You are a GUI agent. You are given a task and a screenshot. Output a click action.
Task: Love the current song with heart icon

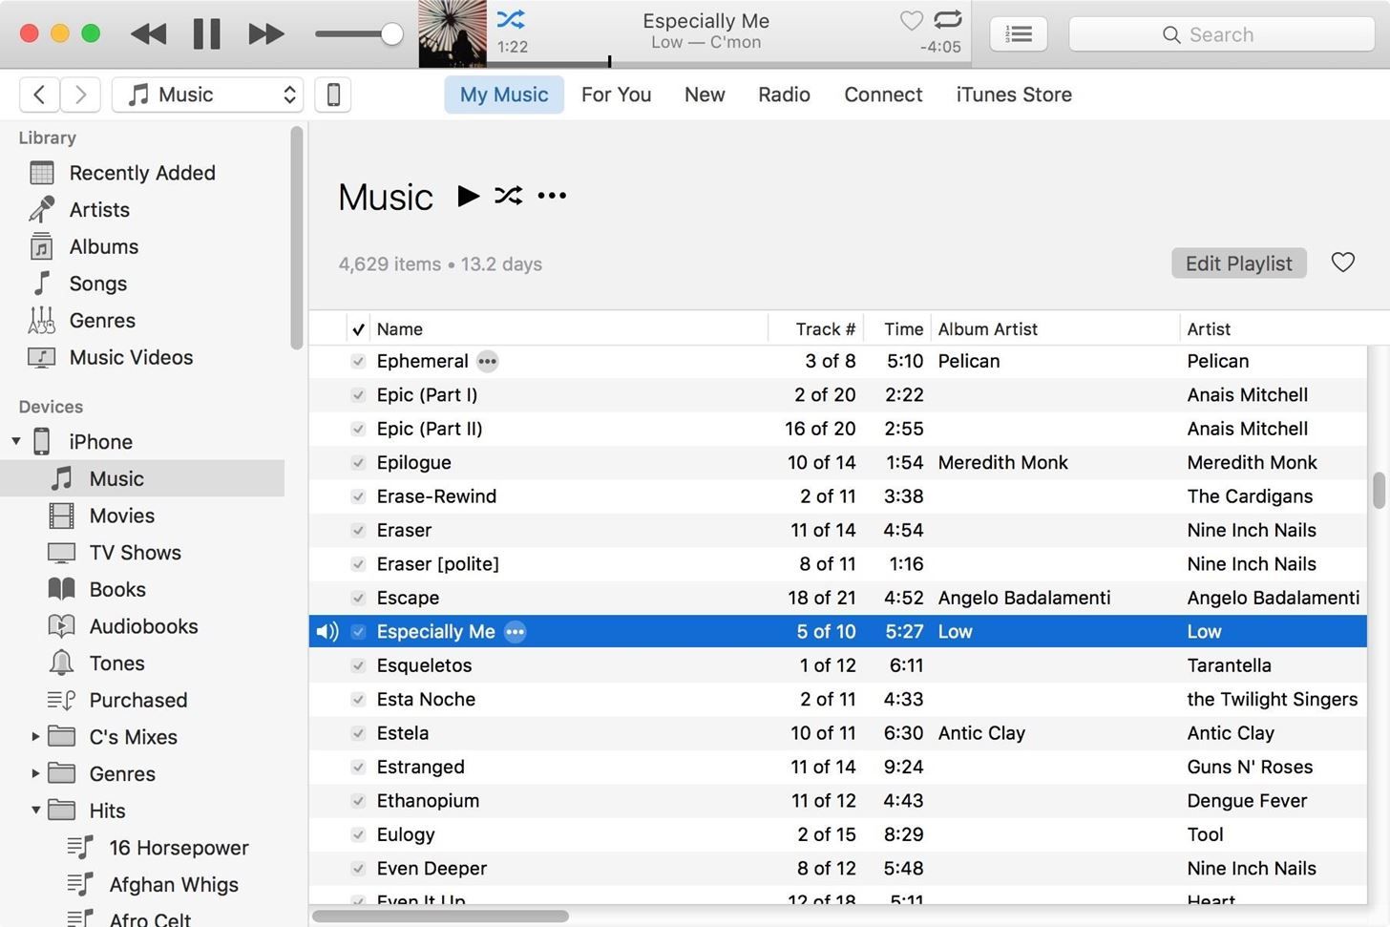(911, 20)
